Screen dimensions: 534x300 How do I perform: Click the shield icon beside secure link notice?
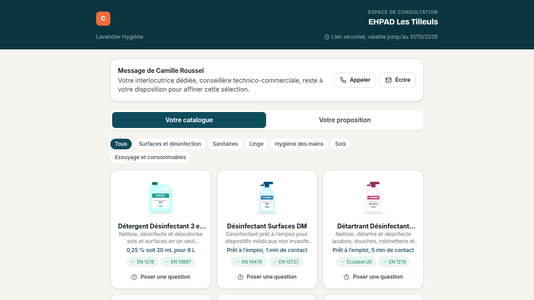327,37
